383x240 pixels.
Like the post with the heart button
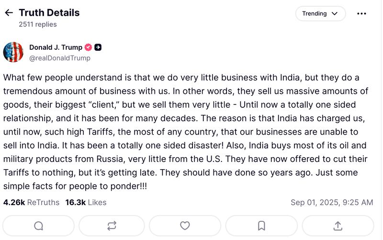[185, 226]
